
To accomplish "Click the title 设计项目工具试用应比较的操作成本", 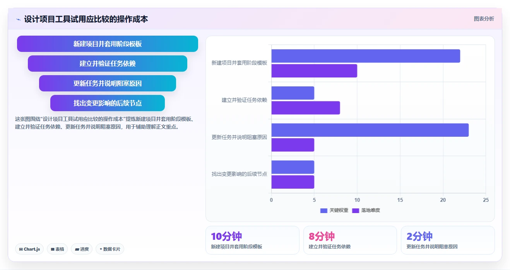I will coord(86,19).
